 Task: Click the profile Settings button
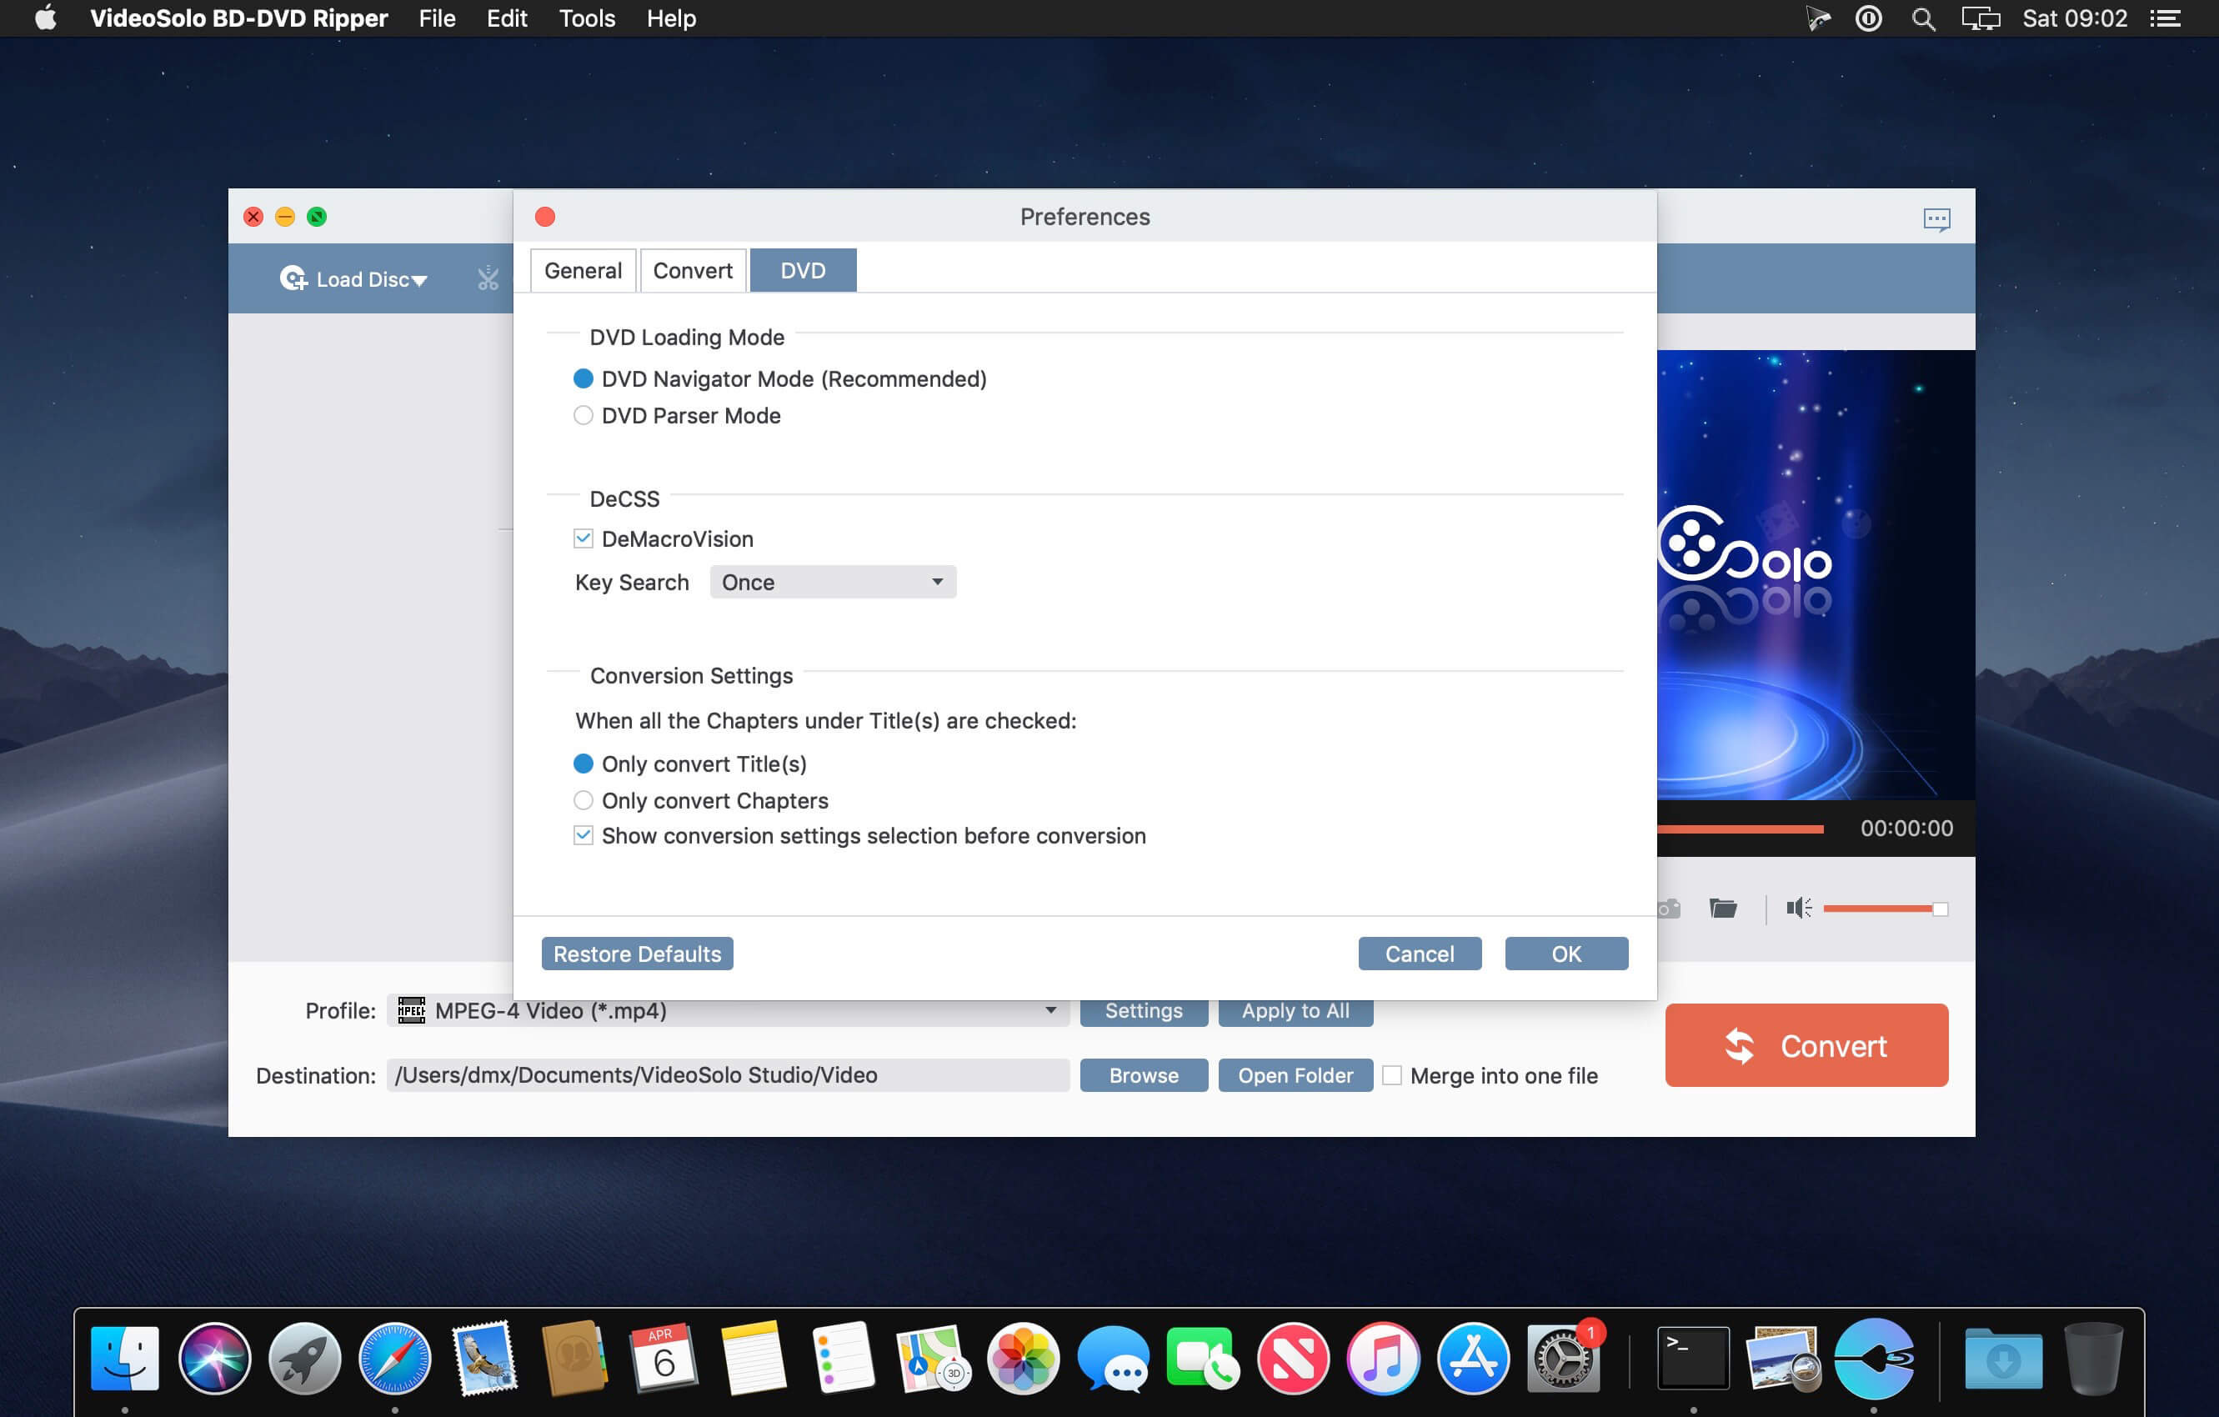click(1144, 1011)
